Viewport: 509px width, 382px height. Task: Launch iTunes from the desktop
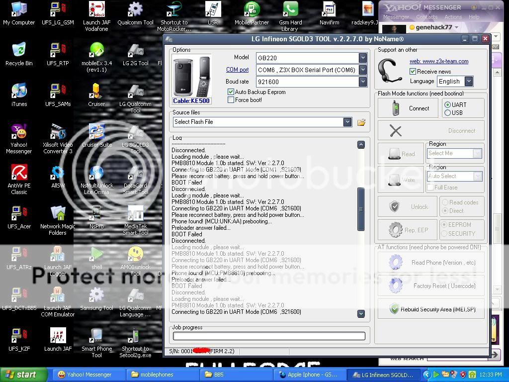click(x=19, y=95)
